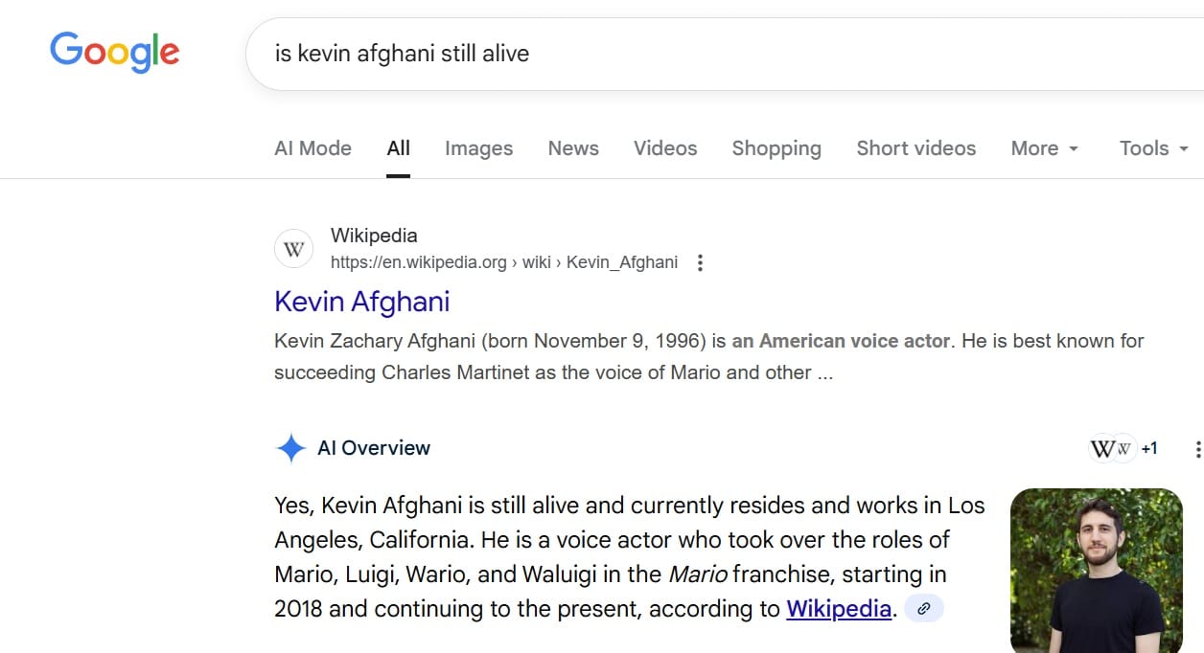Click the Wikipedia link in AI Overview

[839, 608]
